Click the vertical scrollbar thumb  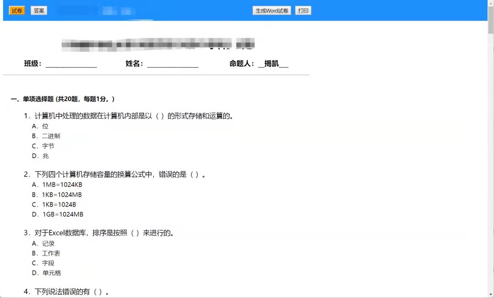[x=490, y=21]
